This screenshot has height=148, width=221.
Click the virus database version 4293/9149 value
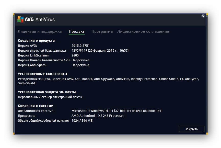click(x=100, y=50)
